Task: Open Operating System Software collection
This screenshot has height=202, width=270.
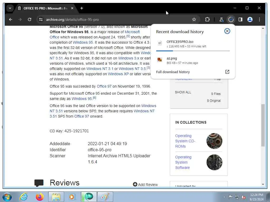Action: click(x=183, y=162)
